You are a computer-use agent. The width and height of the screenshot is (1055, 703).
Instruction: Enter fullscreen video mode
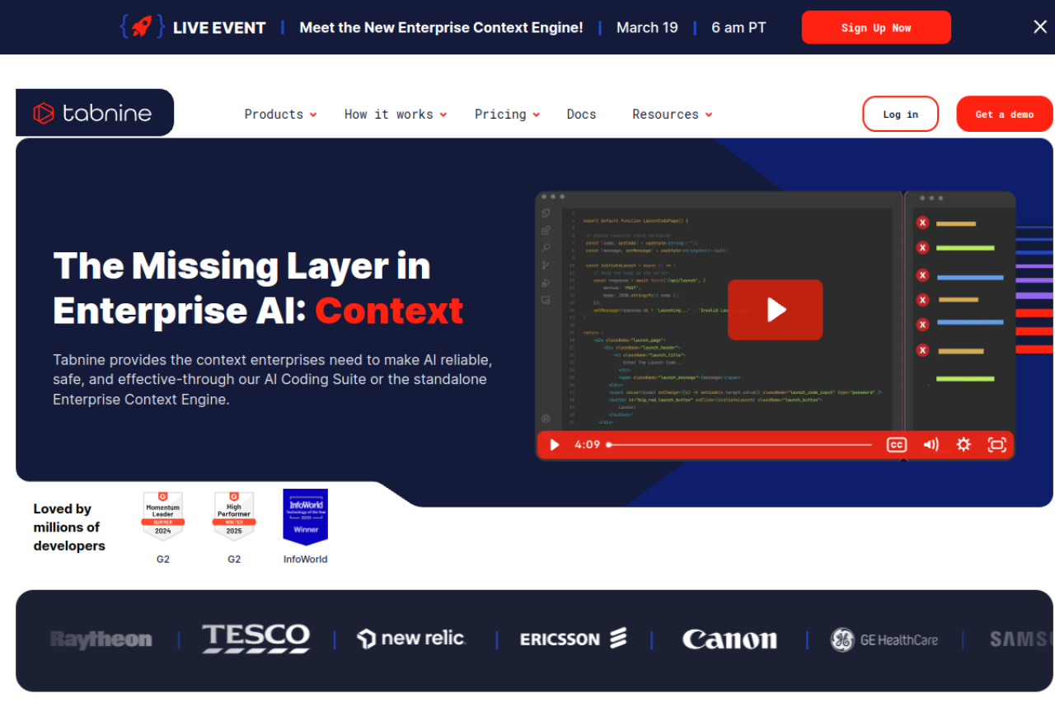point(996,445)
